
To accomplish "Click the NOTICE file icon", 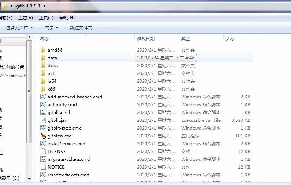I will [43, 167].
